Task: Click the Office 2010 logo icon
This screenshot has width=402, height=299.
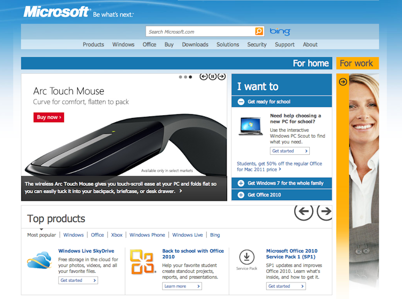Action: (143, 262)
